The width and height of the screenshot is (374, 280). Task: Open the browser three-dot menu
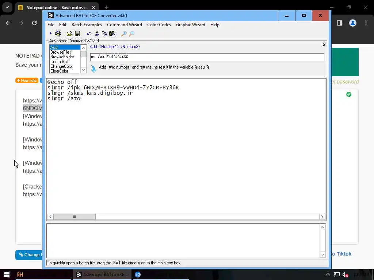366,23
